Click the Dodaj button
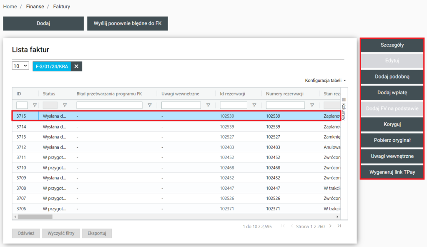 coord(43,24)
